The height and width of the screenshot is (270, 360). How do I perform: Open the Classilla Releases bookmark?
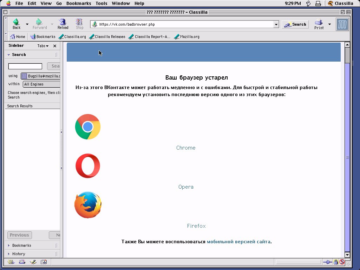click(x=107, y=37)
